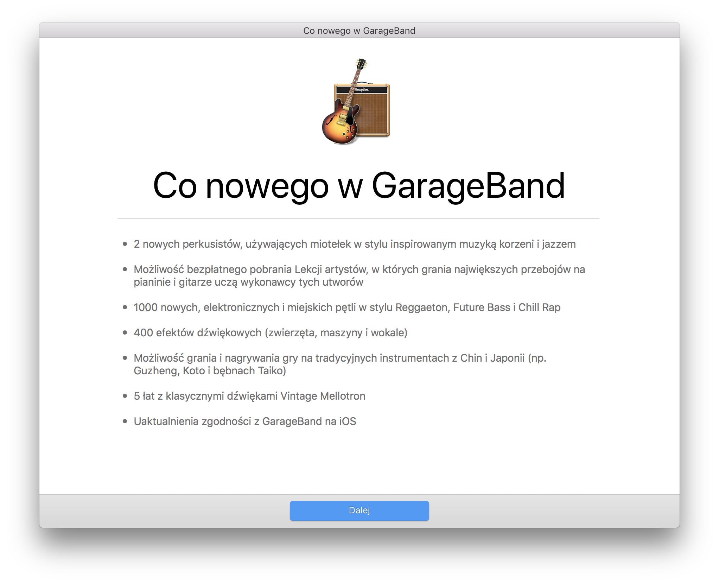Image resolution: width=719 pixels, height=584 pixels.
Task: Click the window title 'Co nowego w GarageBand'
Action: 359,31
